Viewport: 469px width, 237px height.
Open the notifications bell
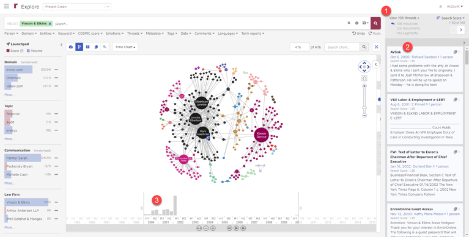pyautogui.click(x=440, y=7)
